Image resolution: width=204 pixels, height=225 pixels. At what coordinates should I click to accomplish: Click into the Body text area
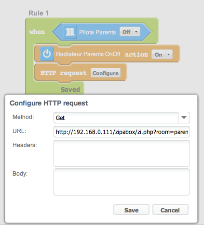[x=122, y=182]
